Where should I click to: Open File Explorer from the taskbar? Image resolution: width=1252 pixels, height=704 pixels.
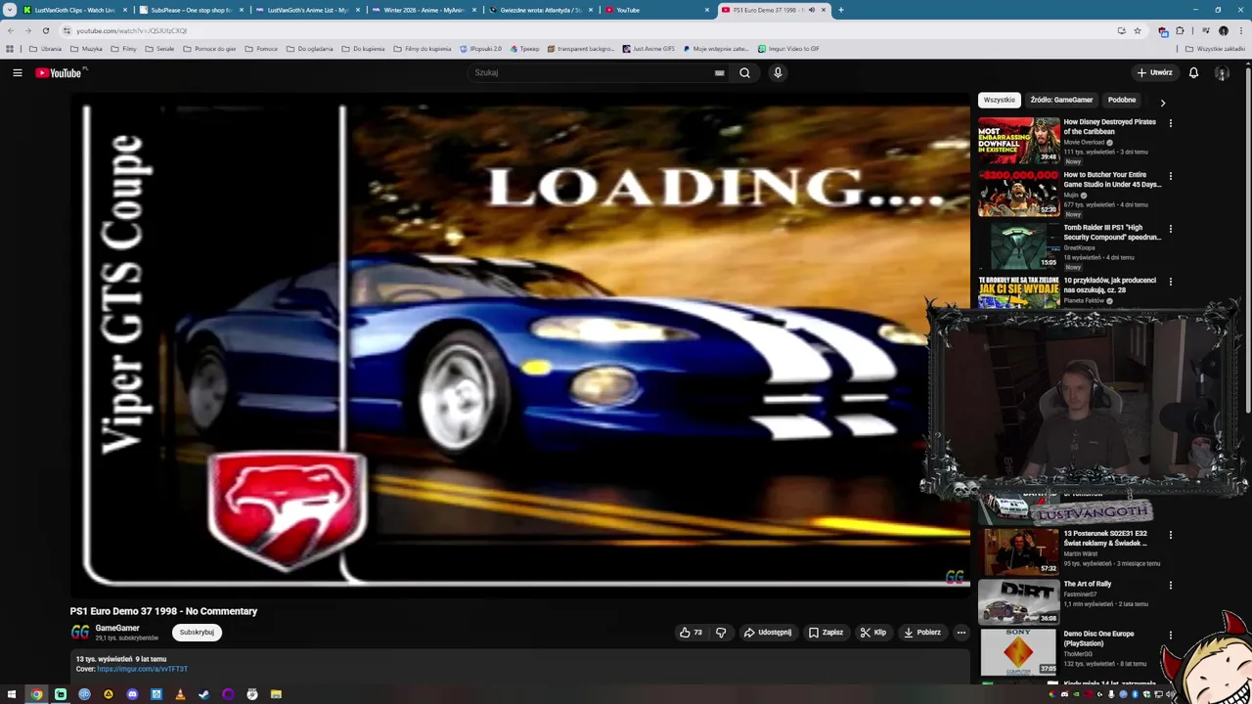276,694
